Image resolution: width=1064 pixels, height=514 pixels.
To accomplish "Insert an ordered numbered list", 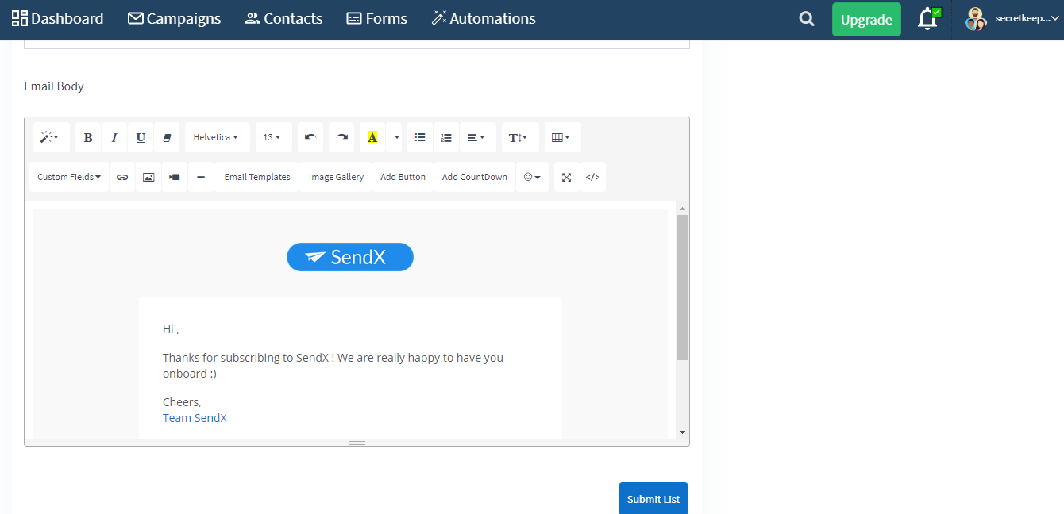I will tap(446, 137).
